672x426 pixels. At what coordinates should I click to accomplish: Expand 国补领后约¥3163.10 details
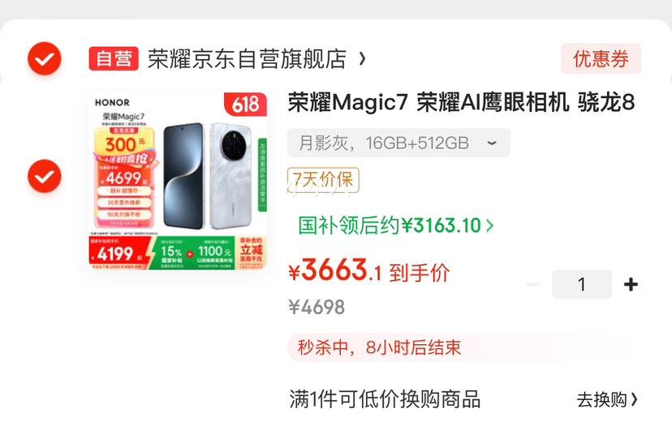(396, 225)
